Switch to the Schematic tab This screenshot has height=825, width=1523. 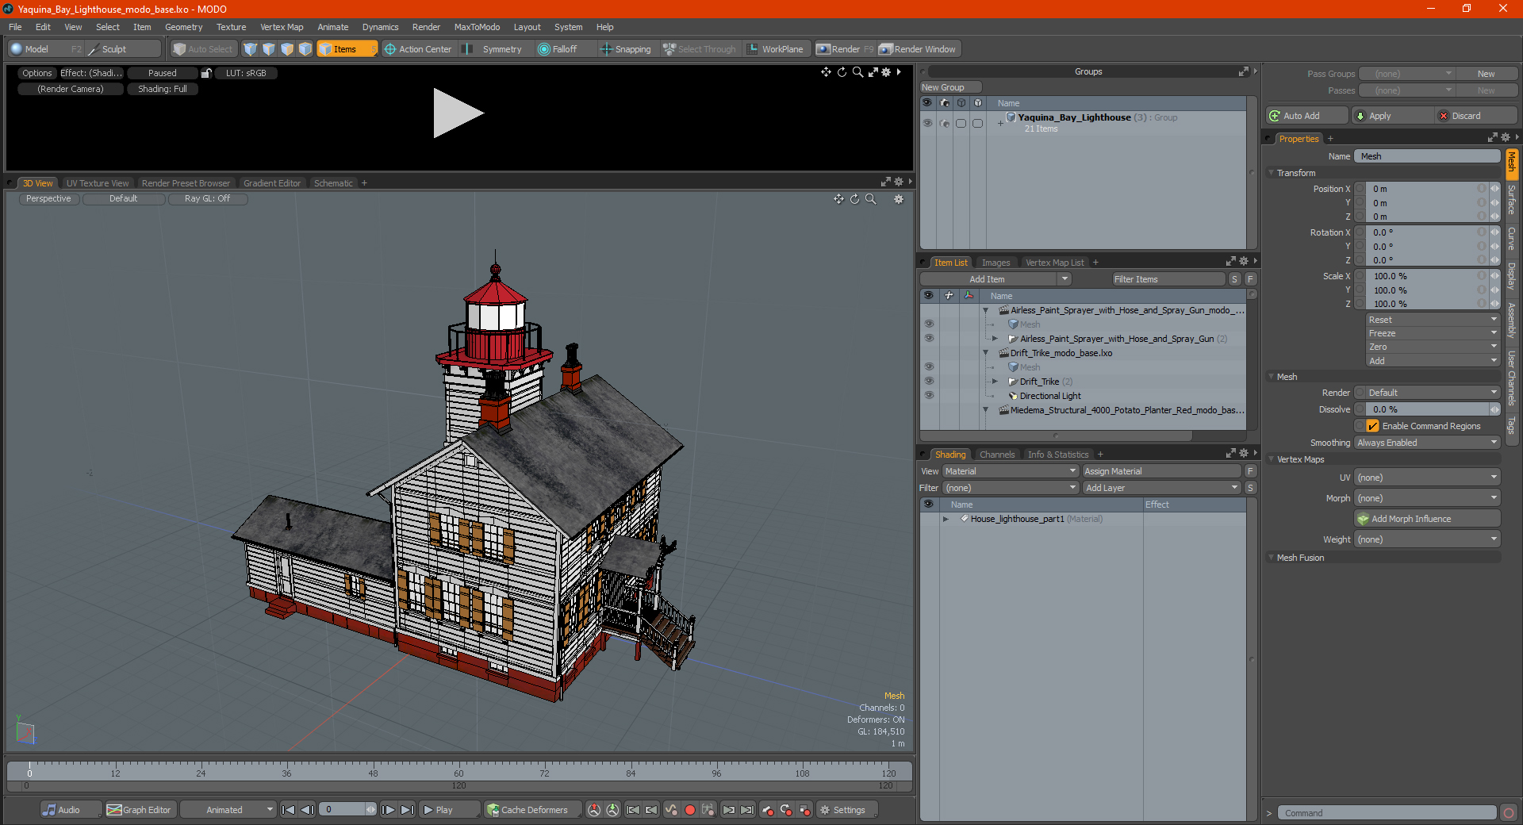[333, 183]
